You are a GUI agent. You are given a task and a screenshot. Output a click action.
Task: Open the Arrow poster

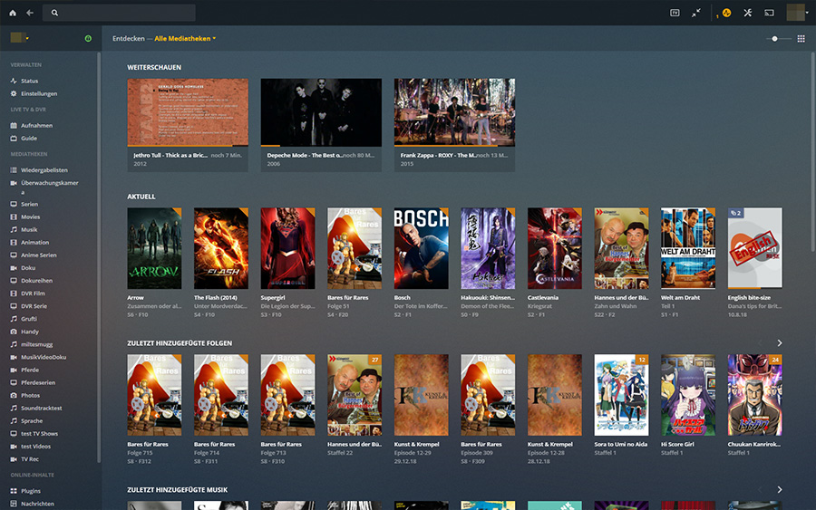[154, 248]
